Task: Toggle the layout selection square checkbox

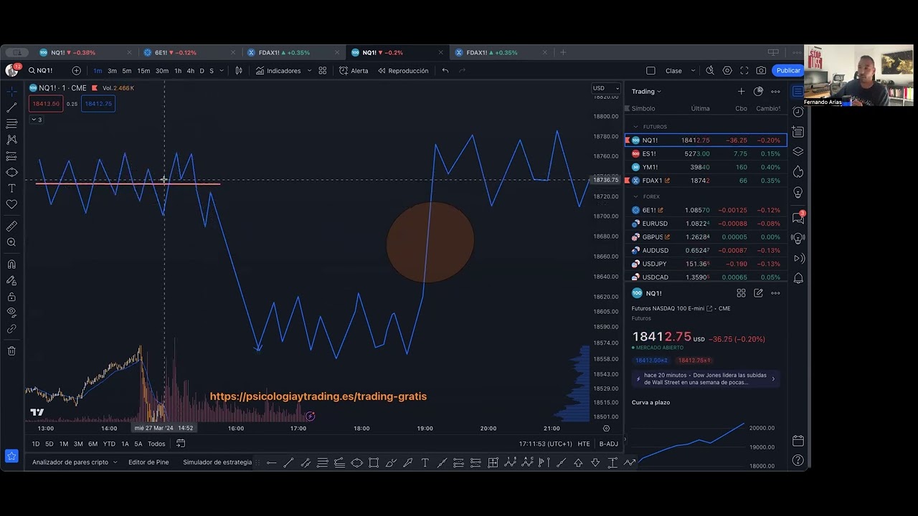Action: (650, 71)
